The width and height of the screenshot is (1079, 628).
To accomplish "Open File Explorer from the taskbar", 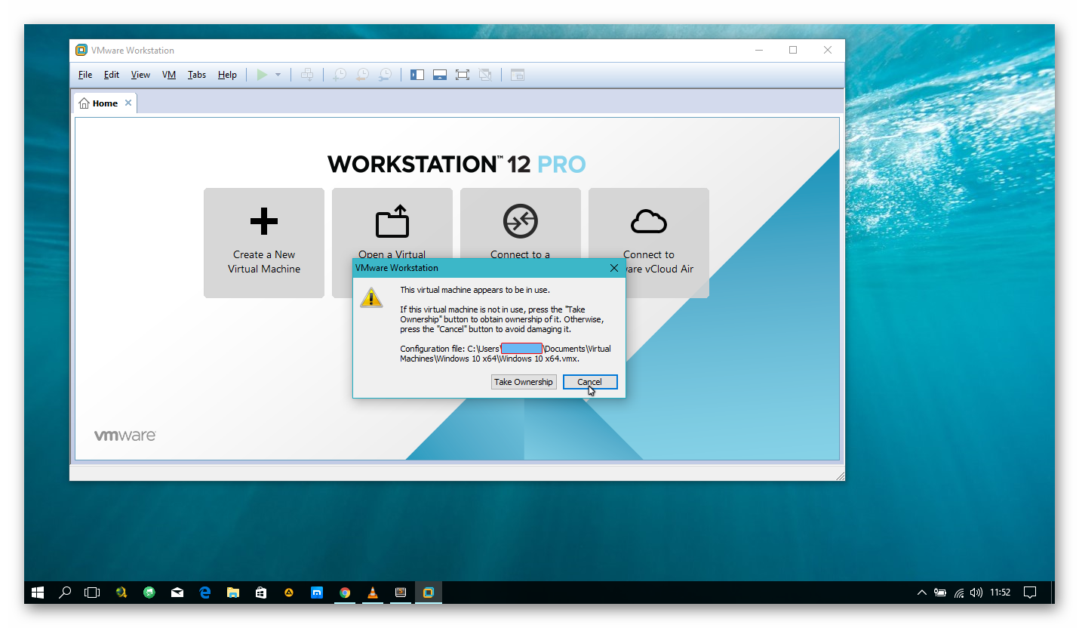I will tap(233, 593).
